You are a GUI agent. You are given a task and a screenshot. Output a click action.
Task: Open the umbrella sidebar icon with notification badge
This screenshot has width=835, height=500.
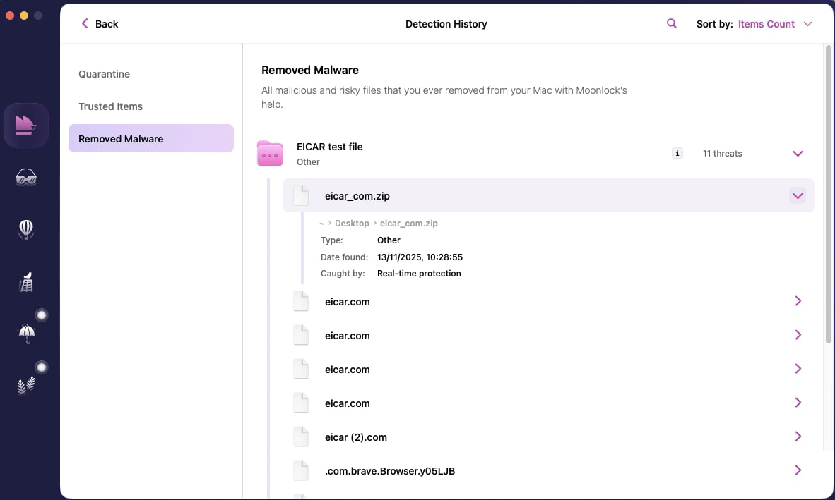pos(25,334)
